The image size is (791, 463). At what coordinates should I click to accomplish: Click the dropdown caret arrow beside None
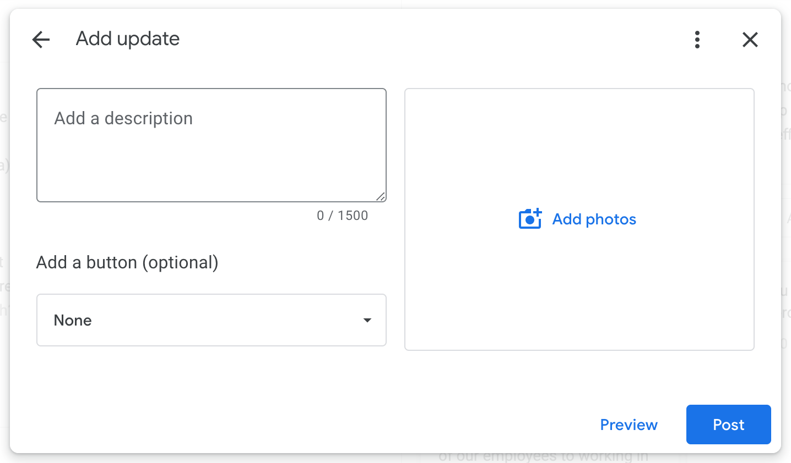(x=367, y=320)
